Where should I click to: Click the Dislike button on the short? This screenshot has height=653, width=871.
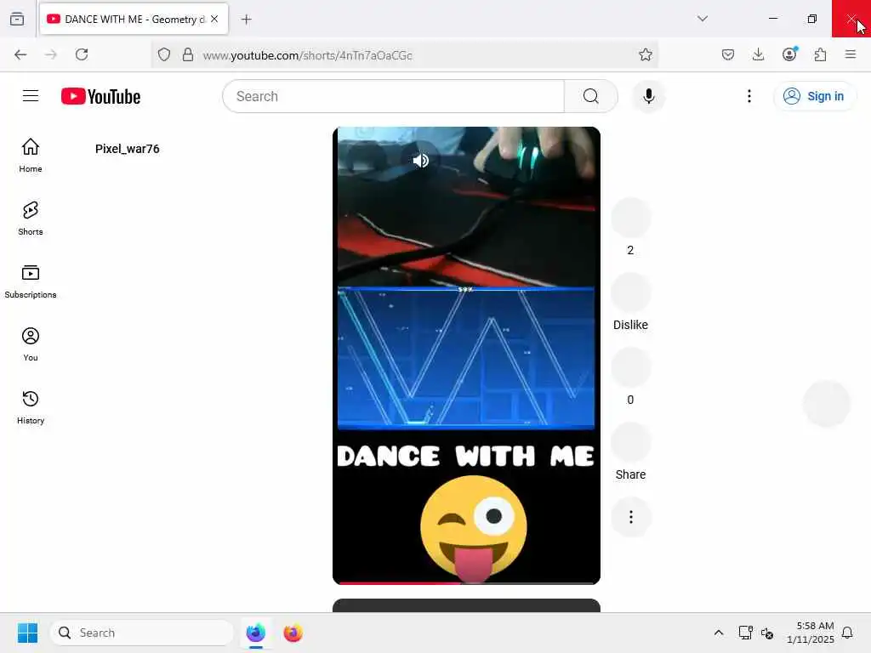(x=630, y=292)
